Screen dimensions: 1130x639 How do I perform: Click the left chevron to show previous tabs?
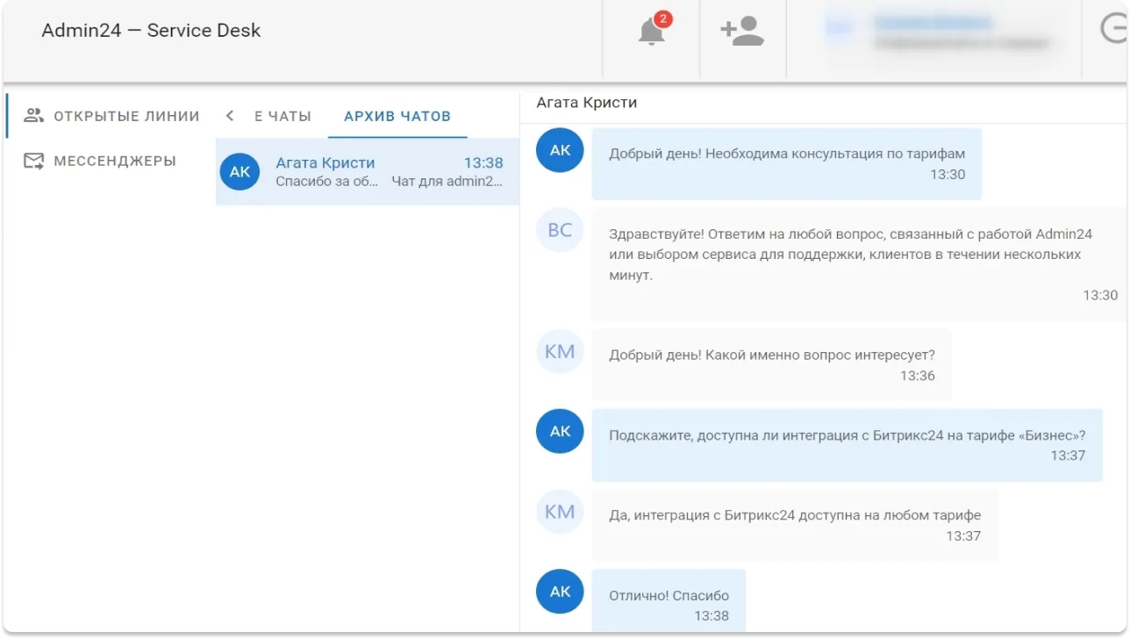230,116
